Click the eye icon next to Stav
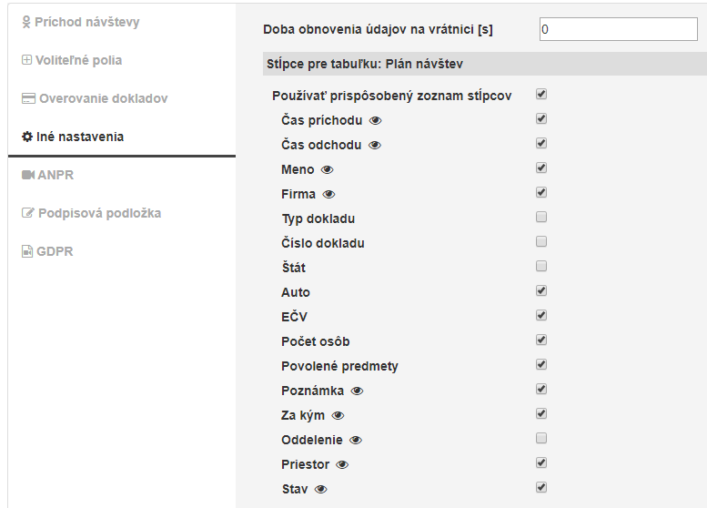Image resolution: width=707 pixels, height=508 pixels. 320,489
